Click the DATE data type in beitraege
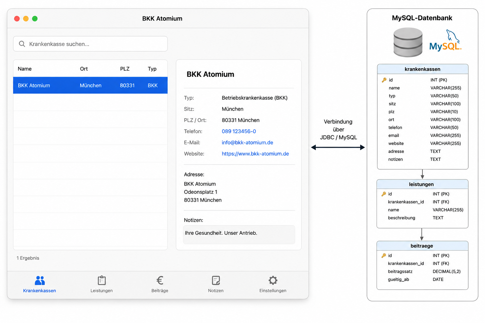 438,279
